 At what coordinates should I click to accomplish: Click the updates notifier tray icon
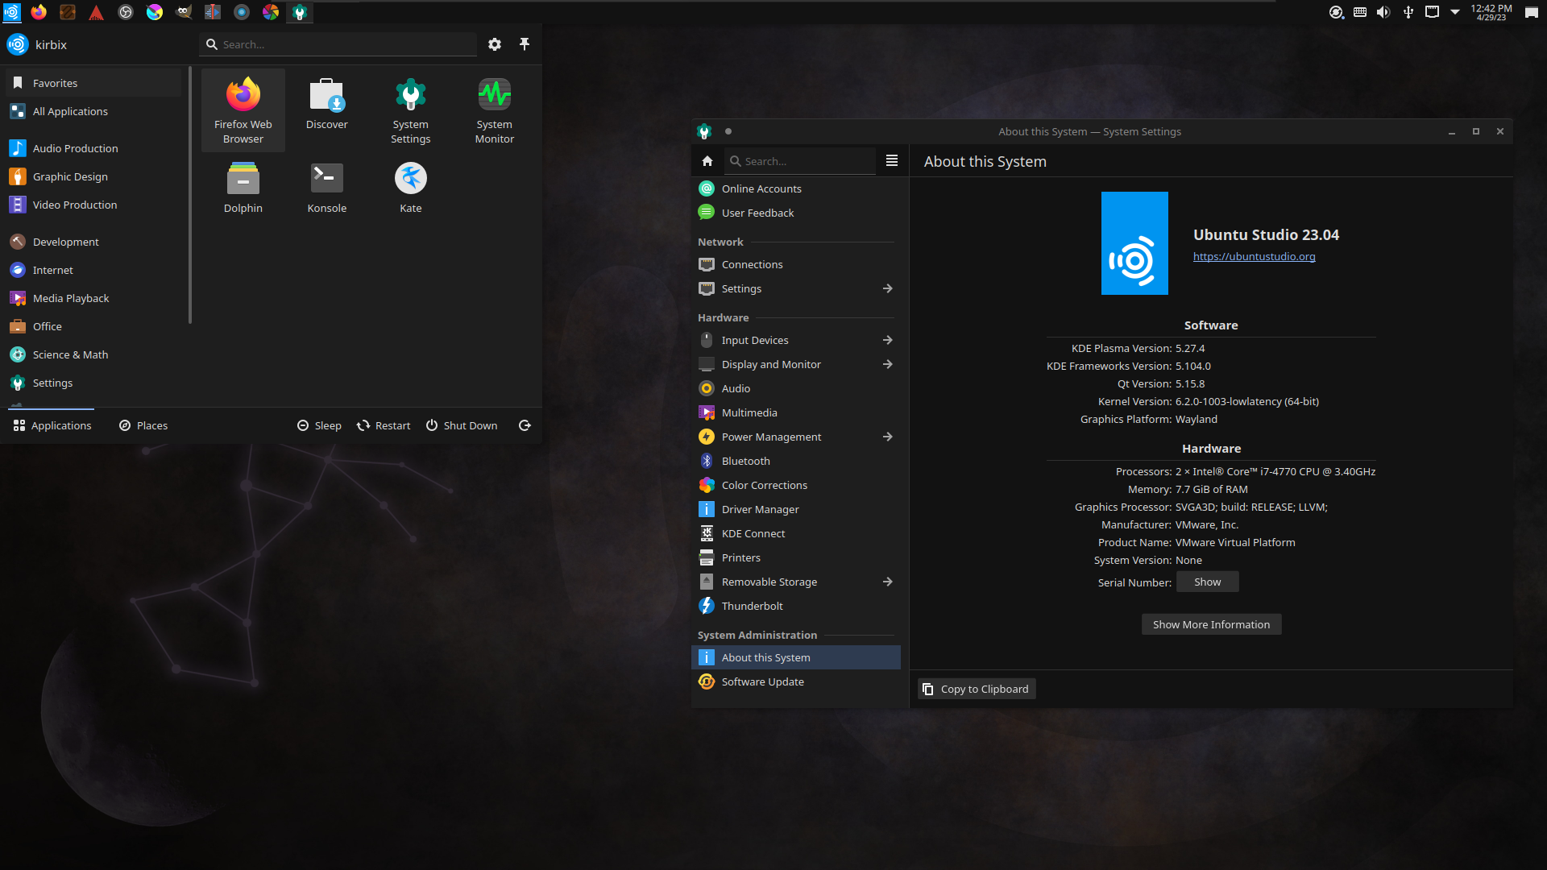click(1336, 12)
